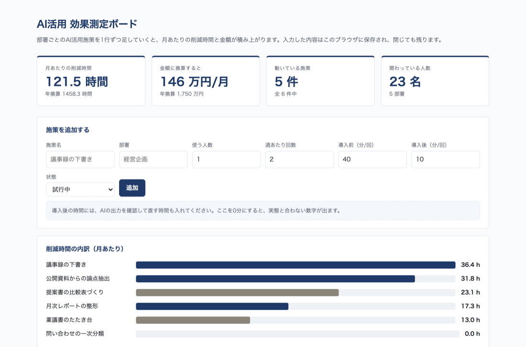Click the 5 件 value
This screenshot has height=347, width=526.
(x=286, y=82)
